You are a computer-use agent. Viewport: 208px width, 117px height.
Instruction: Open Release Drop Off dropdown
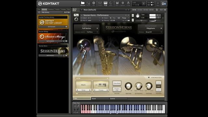click(154, 32)
